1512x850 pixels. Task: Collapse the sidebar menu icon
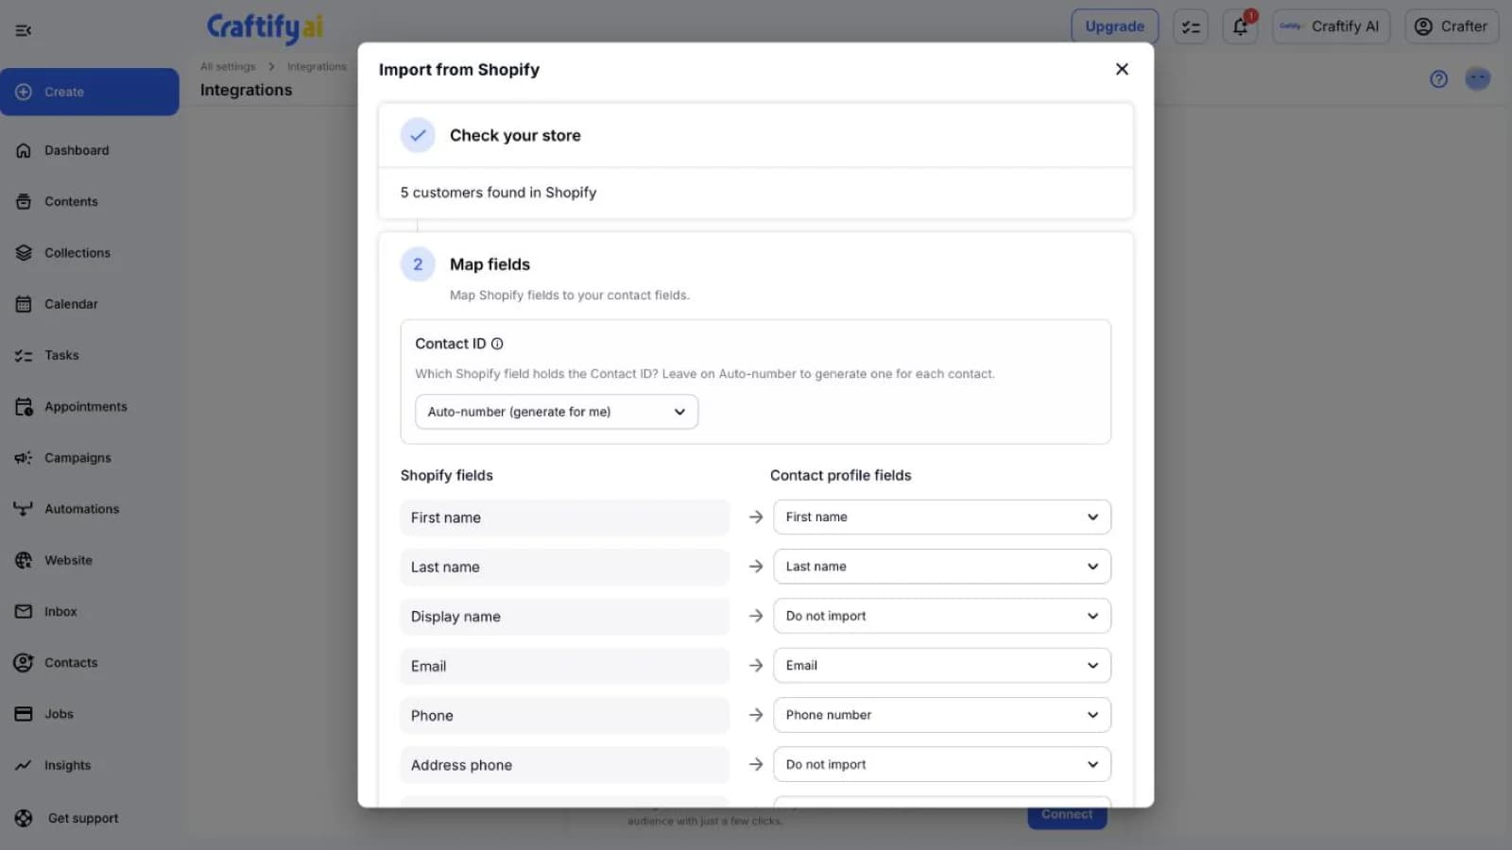[24, 30]
